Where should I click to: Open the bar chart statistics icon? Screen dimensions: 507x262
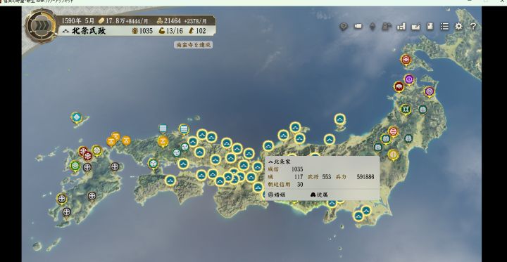pyautogui.click(x=401, y=27)
